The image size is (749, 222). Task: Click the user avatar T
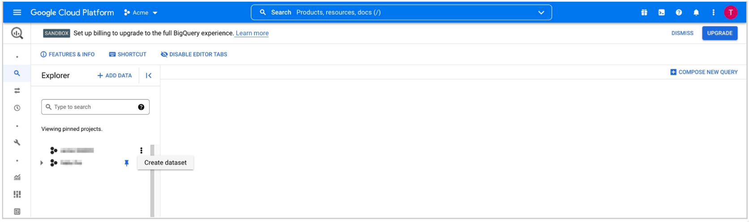(731, 13)
